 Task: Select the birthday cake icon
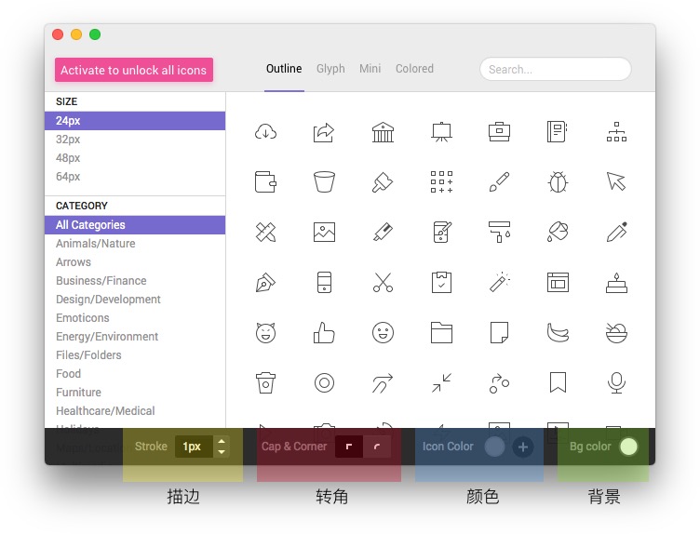point(616,283)
